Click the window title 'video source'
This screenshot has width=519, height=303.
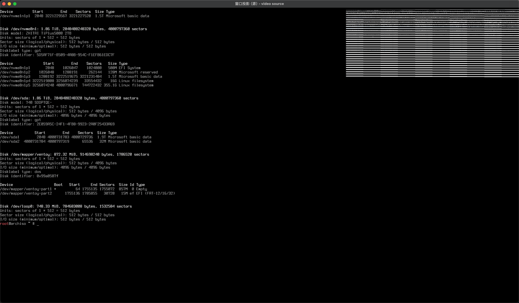[259, 4]
